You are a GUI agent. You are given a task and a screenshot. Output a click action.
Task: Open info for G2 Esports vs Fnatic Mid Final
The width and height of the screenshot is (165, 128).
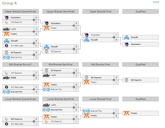point(114,80)
